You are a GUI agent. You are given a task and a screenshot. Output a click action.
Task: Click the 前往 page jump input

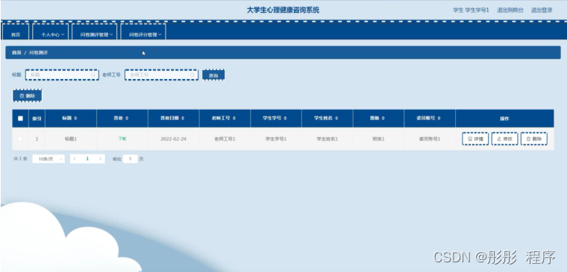pos(130,159)
